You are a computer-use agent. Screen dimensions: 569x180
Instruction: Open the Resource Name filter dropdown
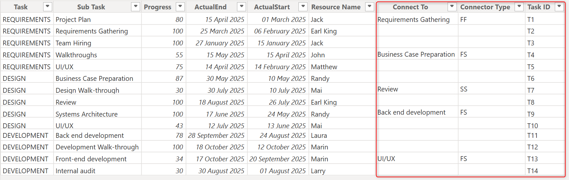370,6
